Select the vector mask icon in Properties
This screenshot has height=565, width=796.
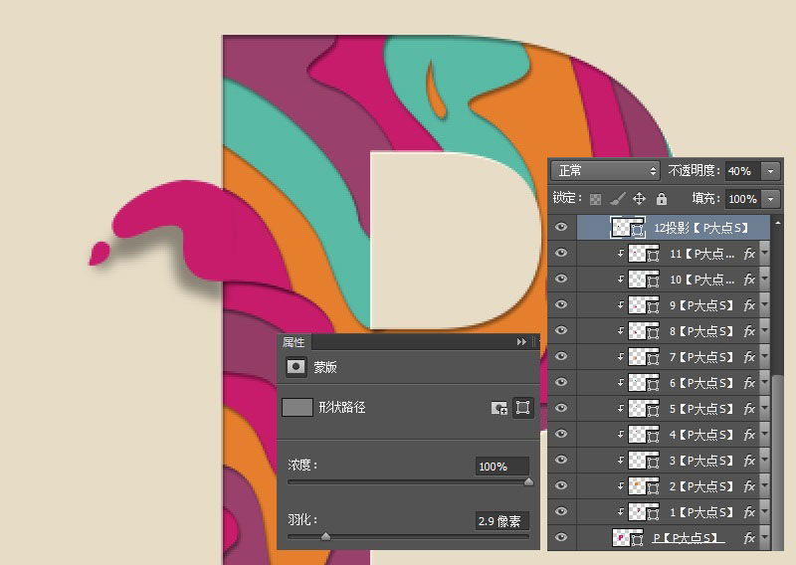point(522,408)
